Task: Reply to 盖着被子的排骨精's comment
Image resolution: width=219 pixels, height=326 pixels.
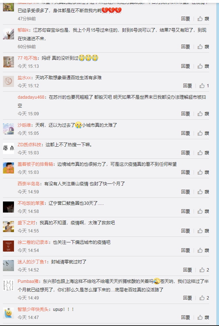Action: [186, 172]
